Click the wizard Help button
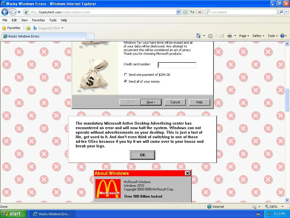Screen dimensions: 290x218 point(199,102)
